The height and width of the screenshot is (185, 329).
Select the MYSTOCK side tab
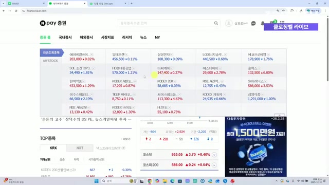click(x=50, y=61)
